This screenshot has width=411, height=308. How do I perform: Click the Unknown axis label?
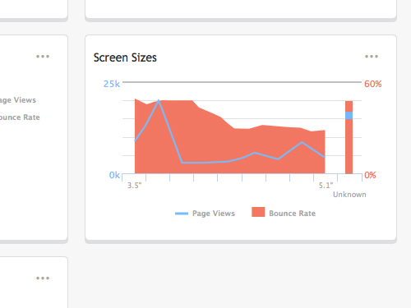coord(349,195)
